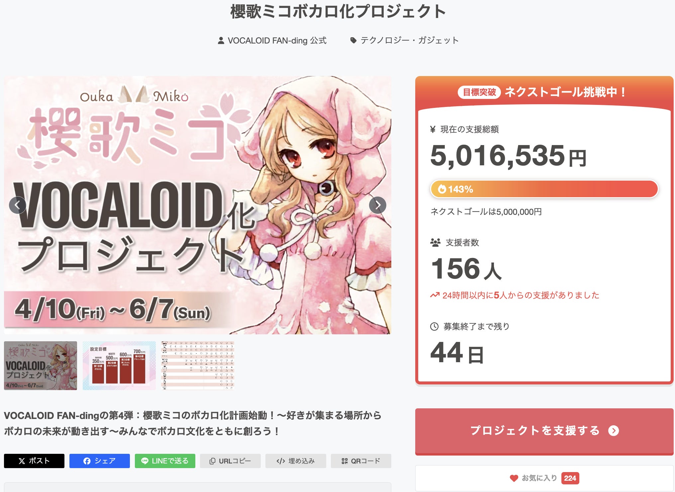Click プロジェクトを支援する button

point(544,431)
